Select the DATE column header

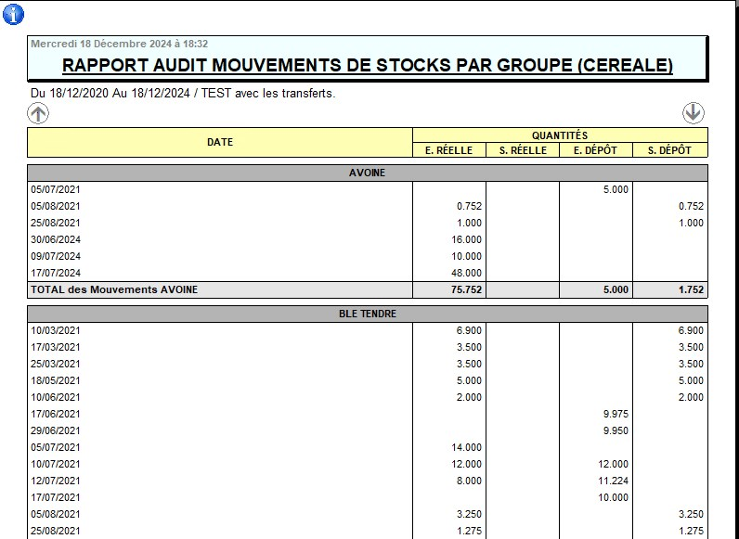click(x=220, y=142)
